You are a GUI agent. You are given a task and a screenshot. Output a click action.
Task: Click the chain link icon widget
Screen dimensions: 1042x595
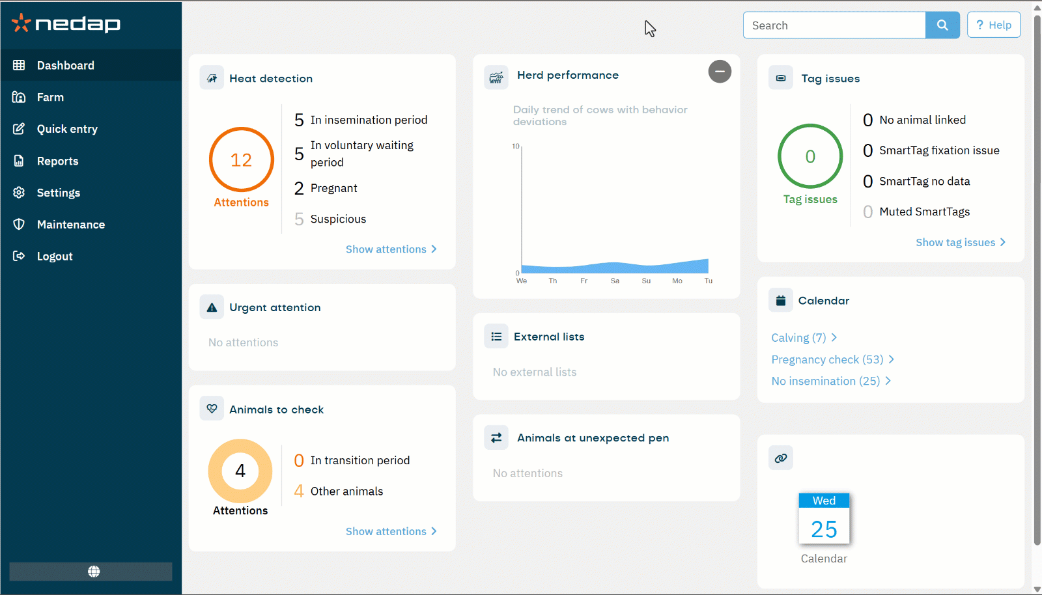[781, 458]
